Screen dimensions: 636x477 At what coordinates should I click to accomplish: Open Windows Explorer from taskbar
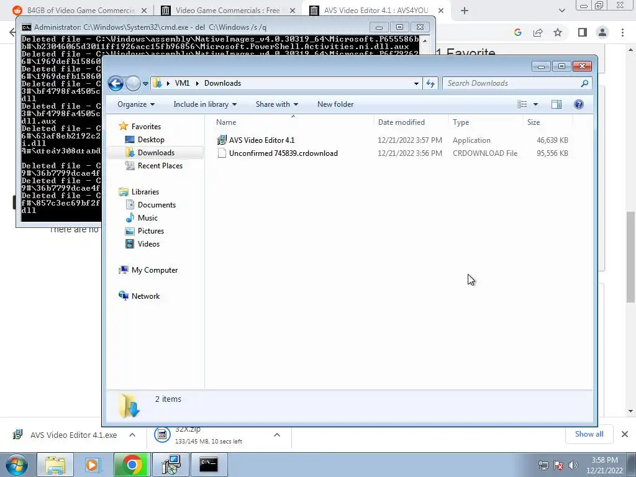pos(55,465)
